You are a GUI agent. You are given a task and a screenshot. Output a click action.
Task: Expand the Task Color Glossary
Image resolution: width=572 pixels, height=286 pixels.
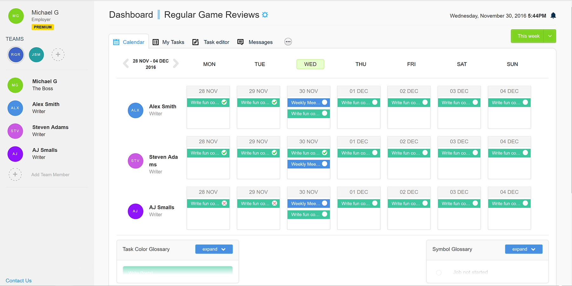coord(214,249)
